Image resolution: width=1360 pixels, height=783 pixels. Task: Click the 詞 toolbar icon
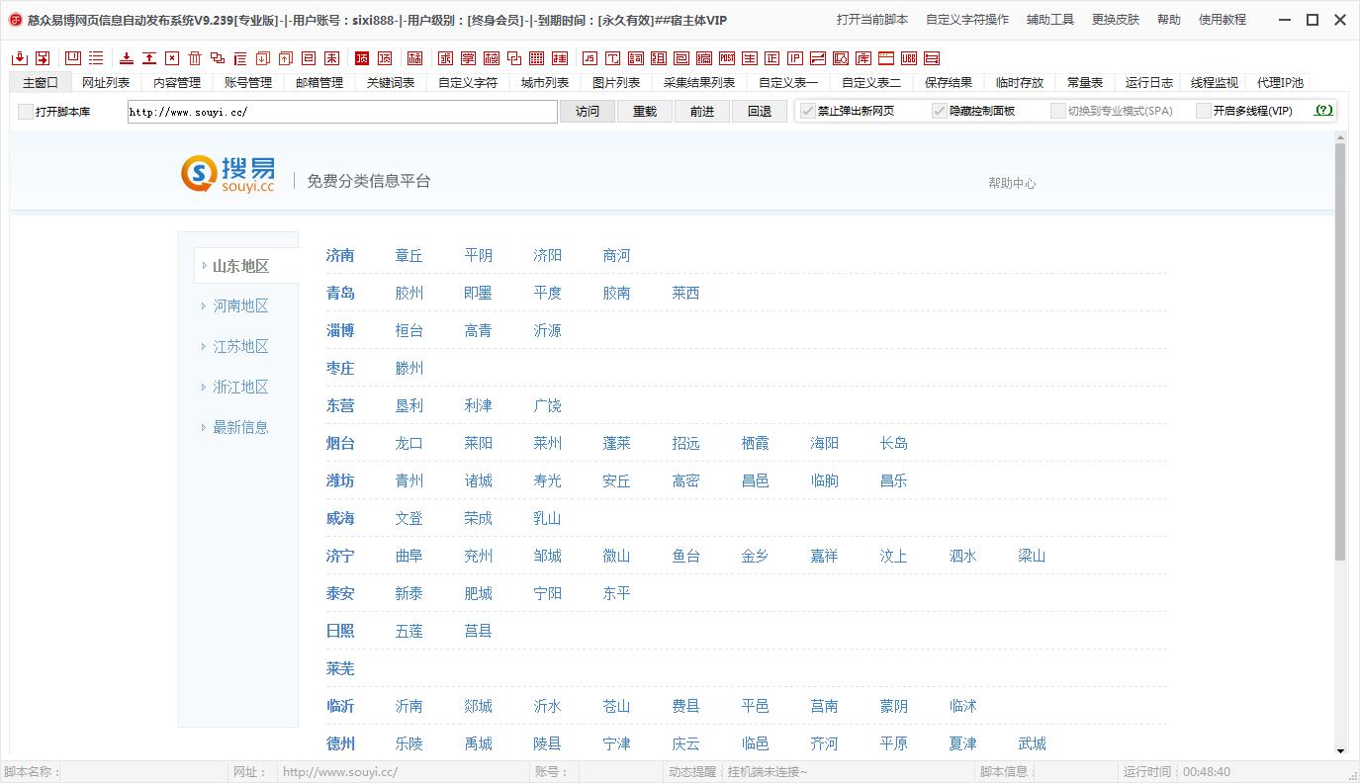(635, 58)
